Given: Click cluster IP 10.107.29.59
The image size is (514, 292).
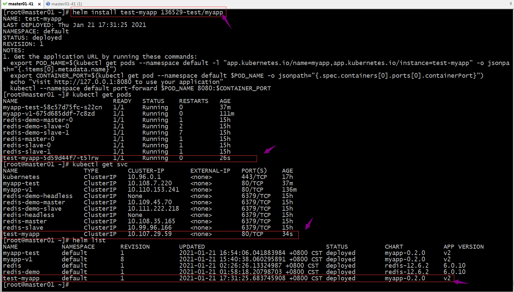Looking at the screenshot, I should click(150, 234).
